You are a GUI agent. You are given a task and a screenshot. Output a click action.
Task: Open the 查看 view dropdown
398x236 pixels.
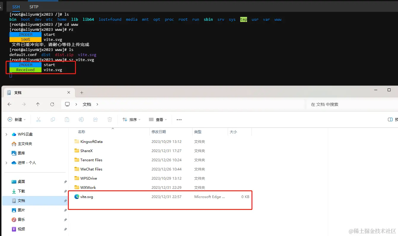click(x=158, y=119)
